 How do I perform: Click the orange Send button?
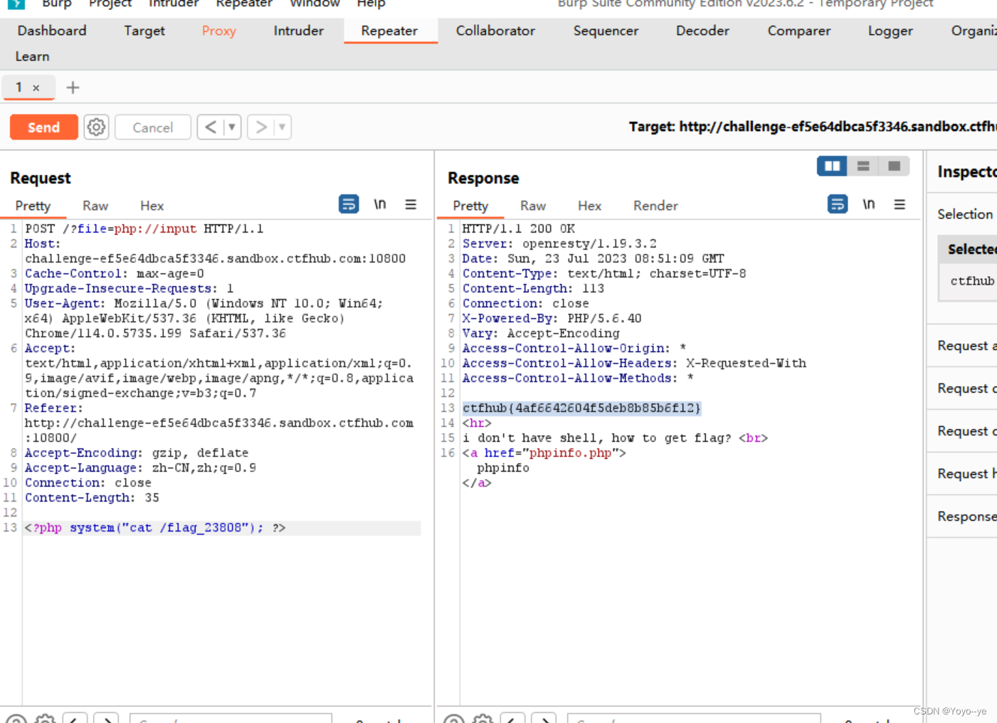coord(43,127)
